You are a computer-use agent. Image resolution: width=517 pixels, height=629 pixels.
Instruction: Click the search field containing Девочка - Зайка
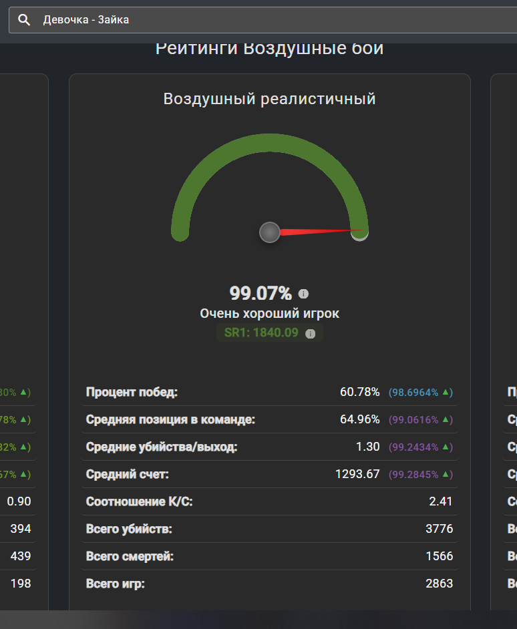click(263, 19)
